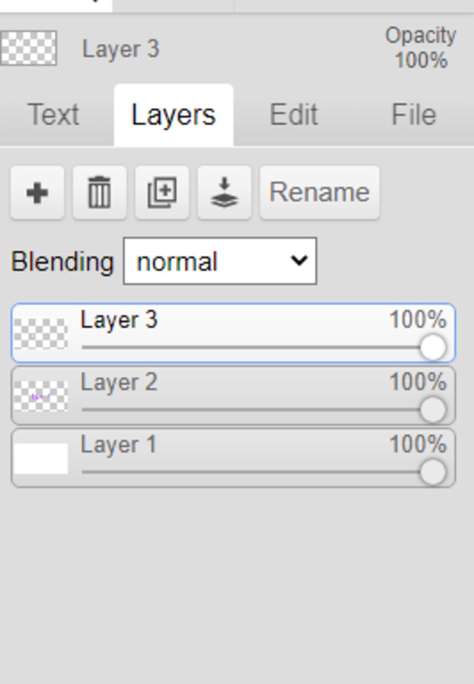Open the Blending mode dropdown

click(x=220, y=261)
